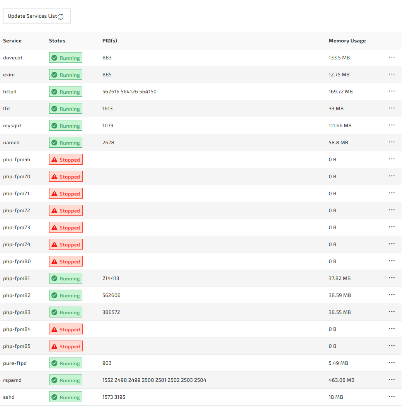This screenshot has width=405, height=410.
Task: Click the Stopped status badge for php-fpm70
Action: pos(66,177)
